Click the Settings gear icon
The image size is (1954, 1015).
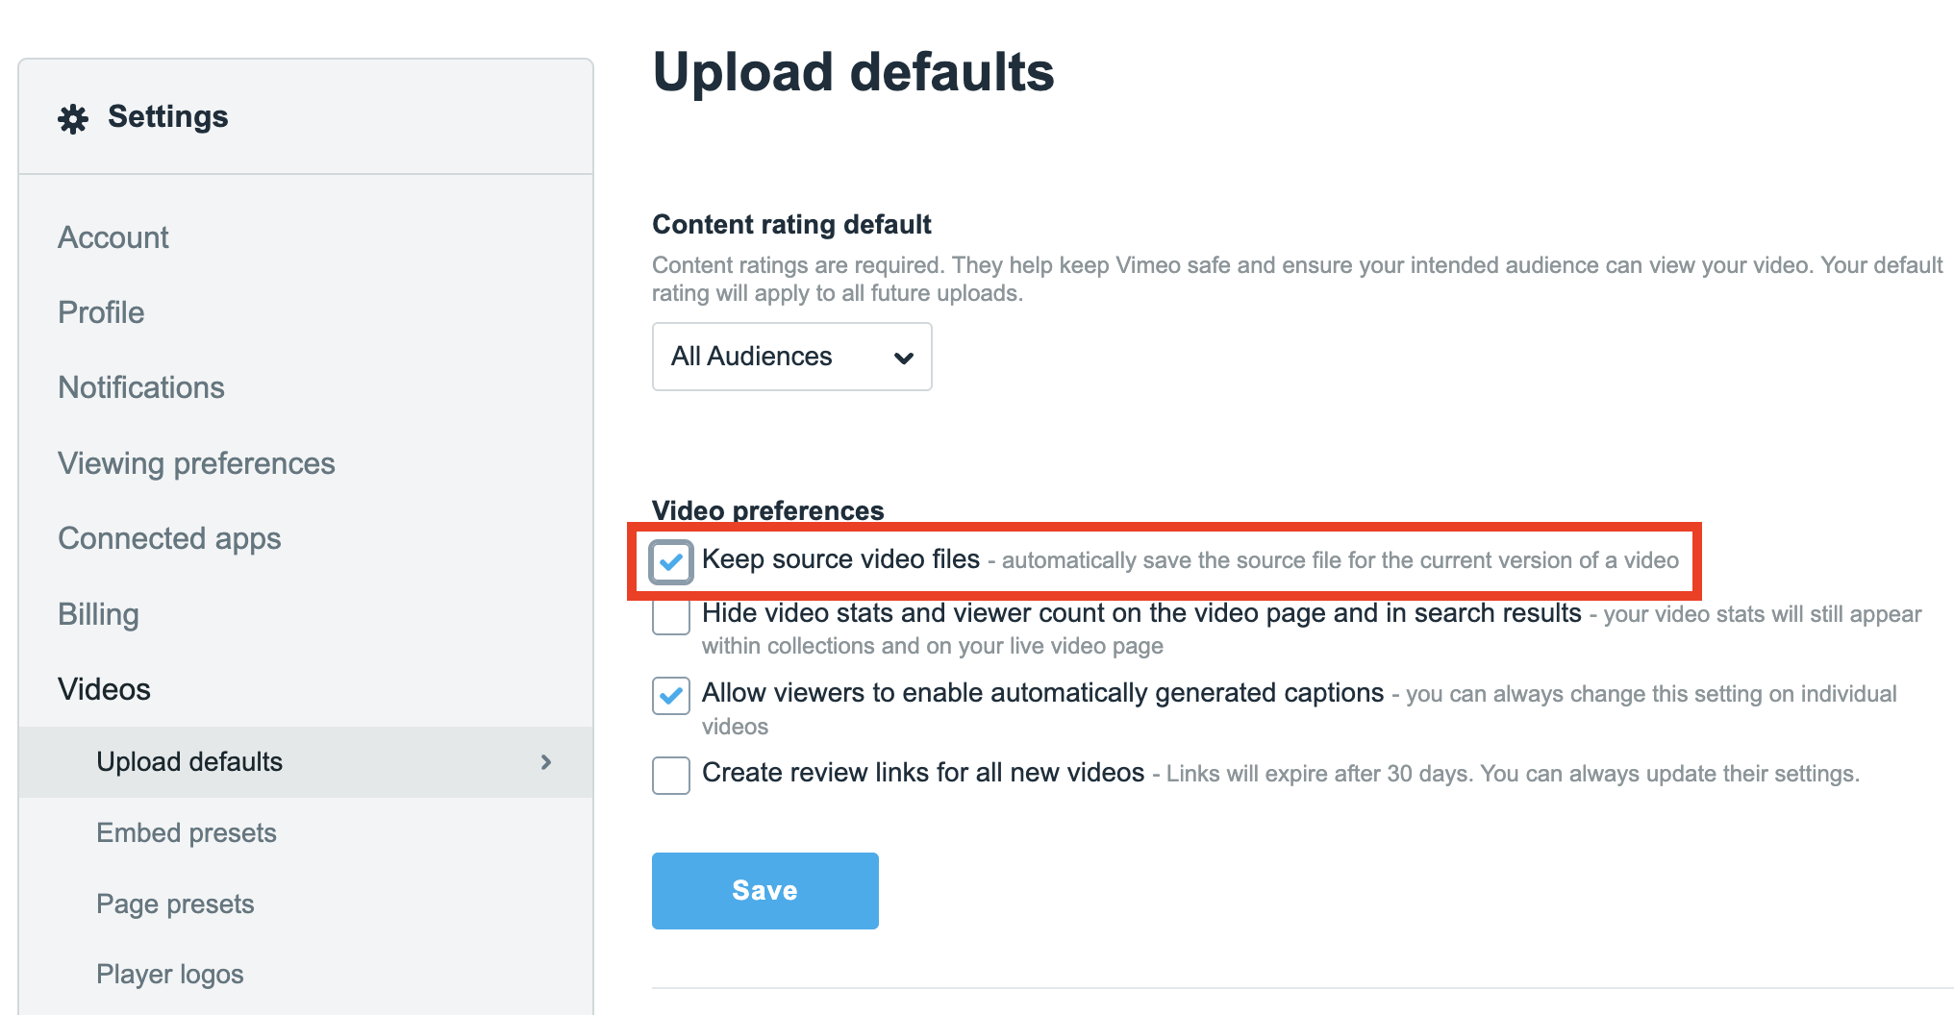tap(73, 118)
